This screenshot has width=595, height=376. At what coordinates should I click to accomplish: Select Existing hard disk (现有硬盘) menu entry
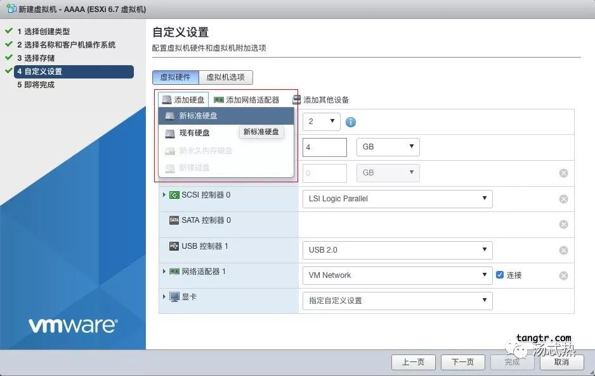tap(226, 133)
